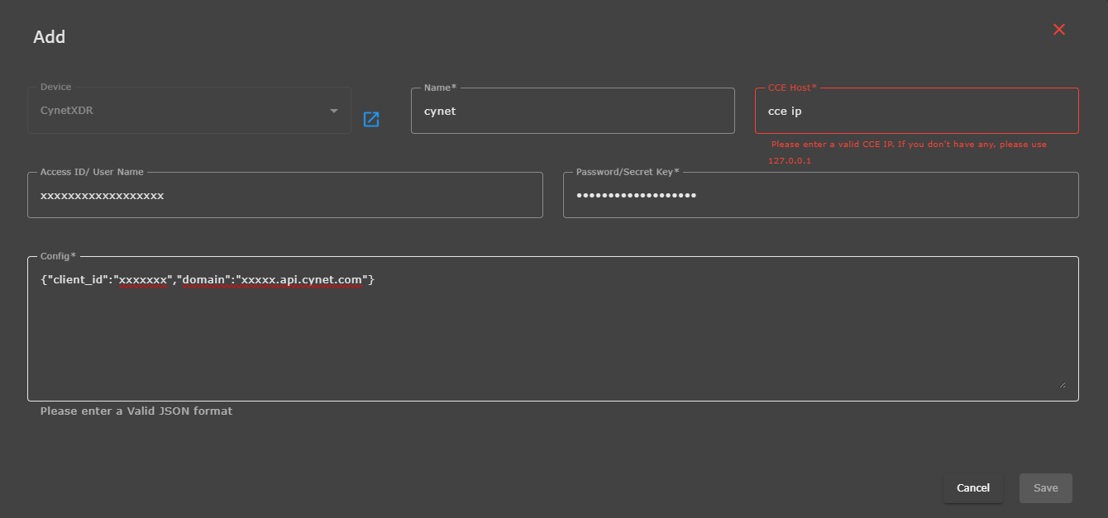1108x518 pixels.
Task: Close the Add dialog with red X
Action: (x=1059, y=30)
